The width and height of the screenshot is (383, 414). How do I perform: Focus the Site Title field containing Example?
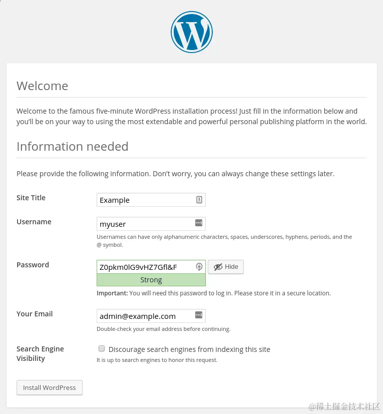tap(151, 200)
